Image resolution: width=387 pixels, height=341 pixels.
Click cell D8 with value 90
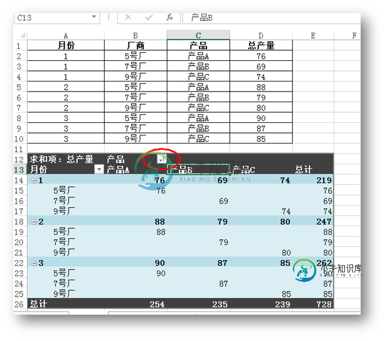pyautogui.click(x=261, y=118)
